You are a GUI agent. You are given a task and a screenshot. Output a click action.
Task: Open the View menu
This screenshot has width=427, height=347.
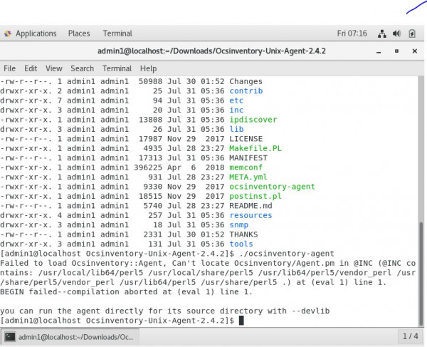[53, 68]
